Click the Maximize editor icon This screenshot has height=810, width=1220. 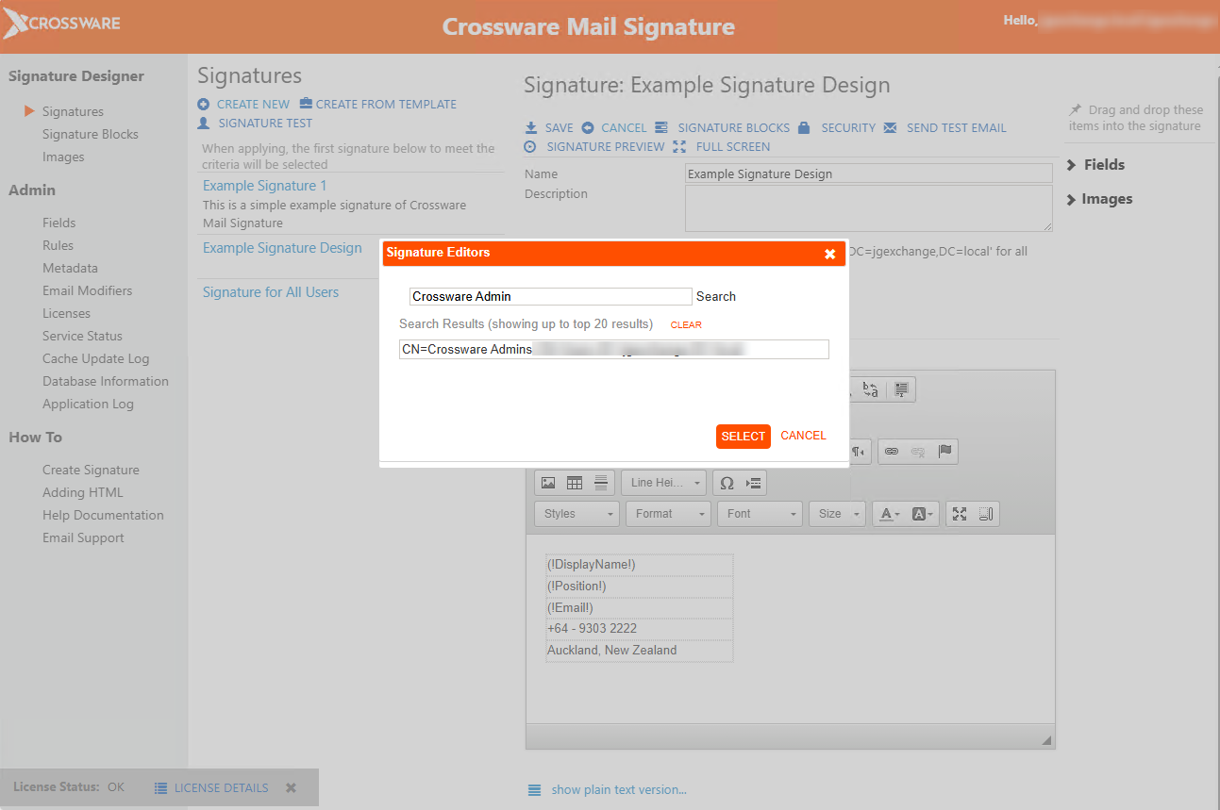[960, 514]
